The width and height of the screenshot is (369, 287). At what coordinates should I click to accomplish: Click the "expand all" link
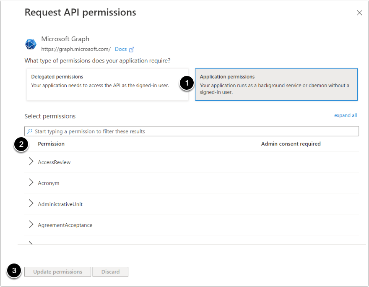coord(346,115)
